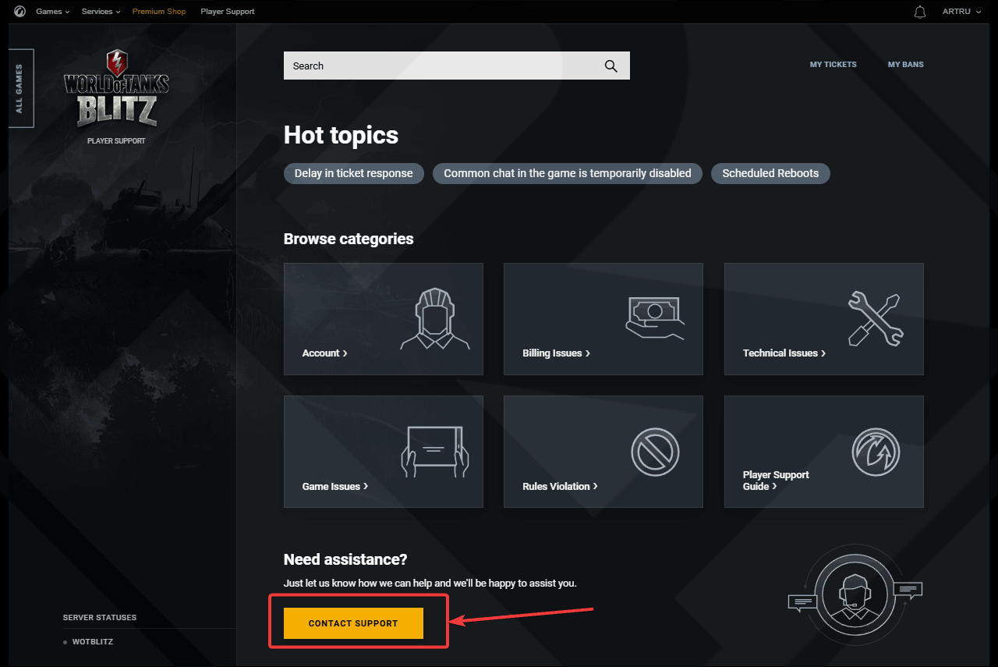The height and width of the screenshot is (667, 998).
Task: Open the Game Issues category link
Action: coord(334,487)
